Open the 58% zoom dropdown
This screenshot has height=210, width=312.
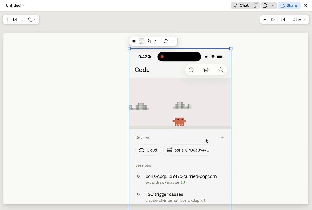299,19
